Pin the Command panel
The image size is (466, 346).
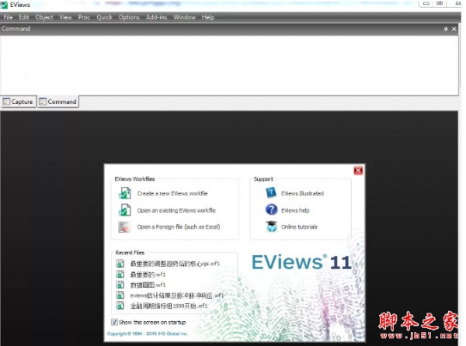coord(446,29)
